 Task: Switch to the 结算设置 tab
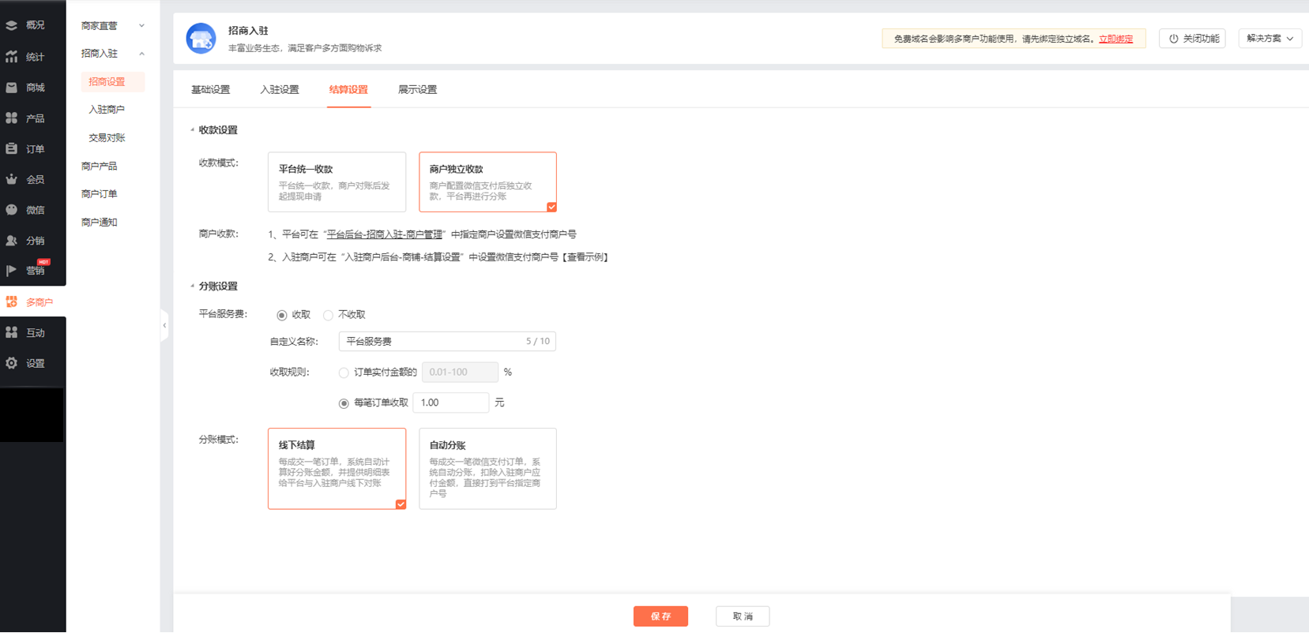click(x=348, y=90)
